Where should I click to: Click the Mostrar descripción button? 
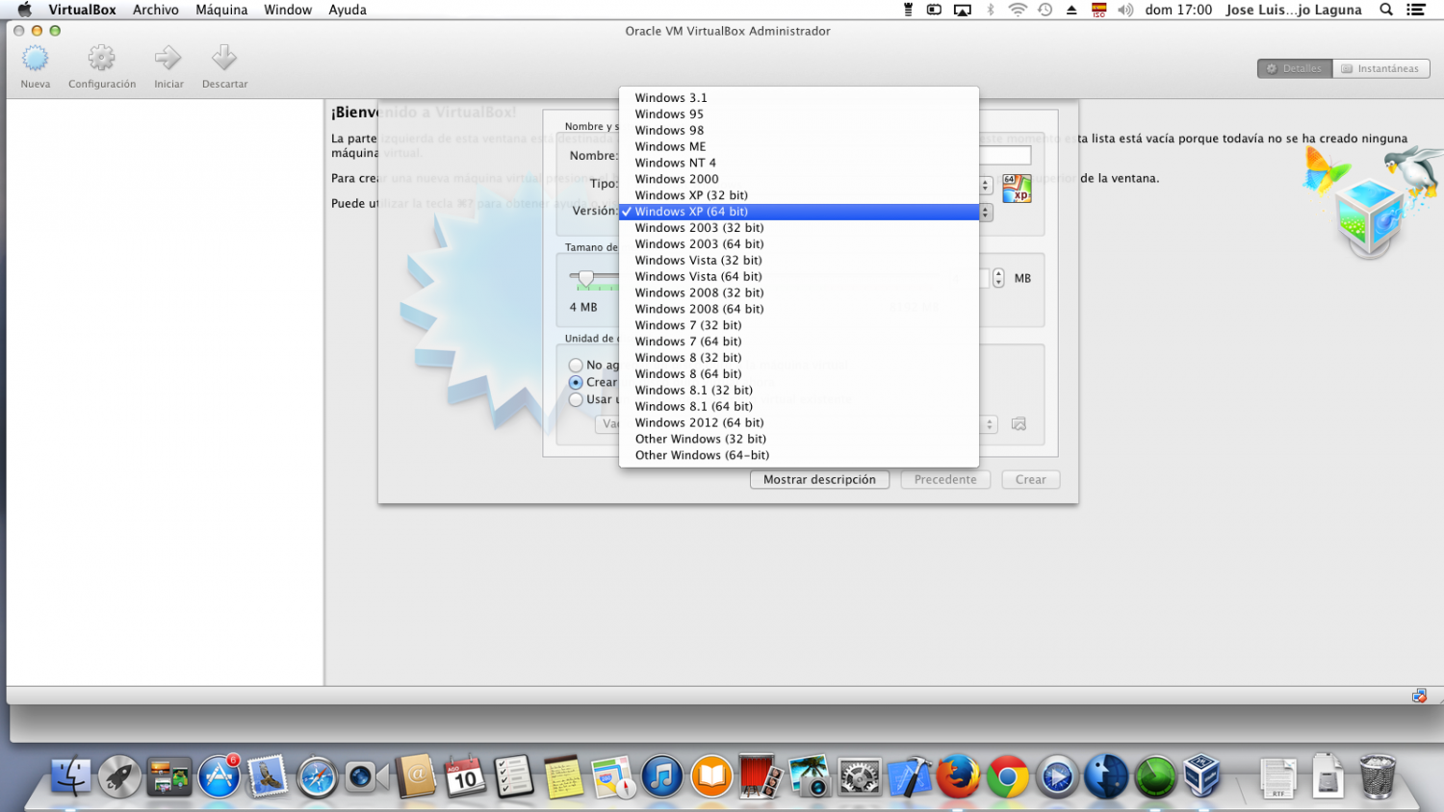pyautogui.click(x=819, y=479)
